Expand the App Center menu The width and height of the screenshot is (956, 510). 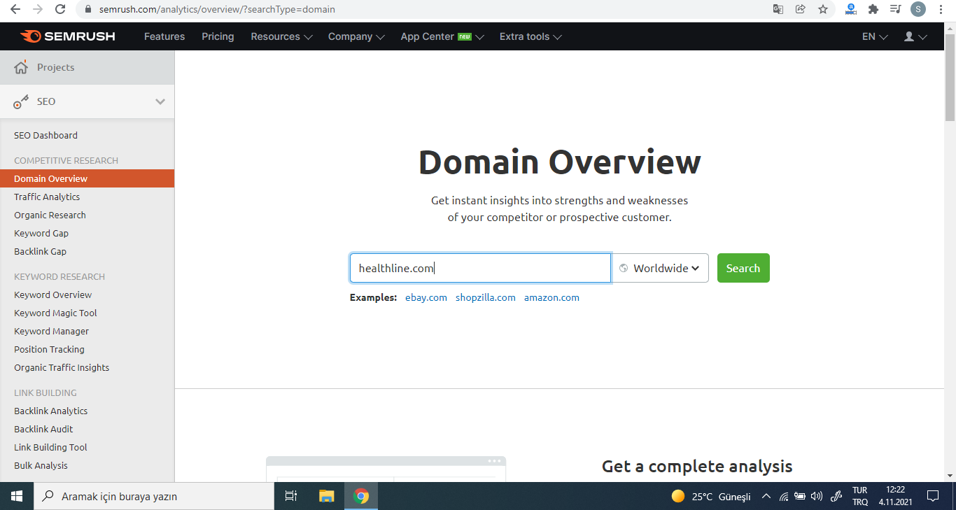pos(442,36)
